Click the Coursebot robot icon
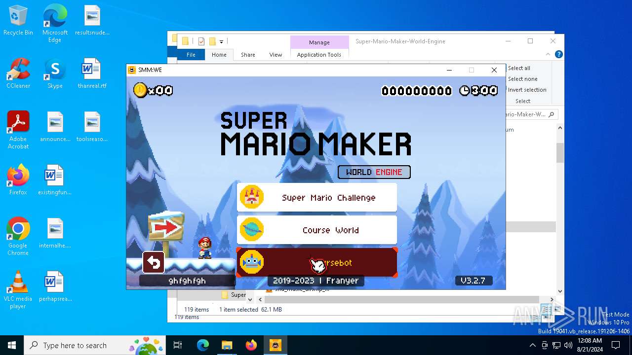632x355 pixels. tap(252, 262)
